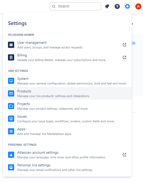Click the Issues screen icon
The height and width of the screenshot is (182, 143).
coord(11,119)
